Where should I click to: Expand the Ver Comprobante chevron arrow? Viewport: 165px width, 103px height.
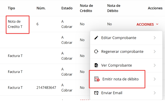(155, 65)
